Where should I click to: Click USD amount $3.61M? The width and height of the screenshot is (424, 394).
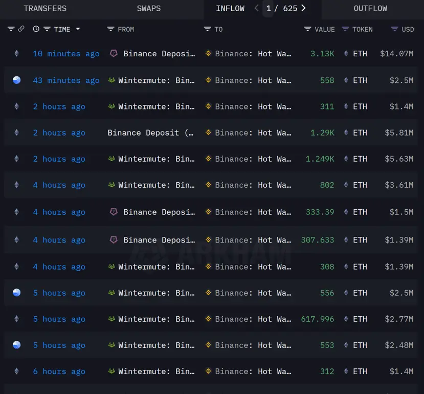coord(399,185)
